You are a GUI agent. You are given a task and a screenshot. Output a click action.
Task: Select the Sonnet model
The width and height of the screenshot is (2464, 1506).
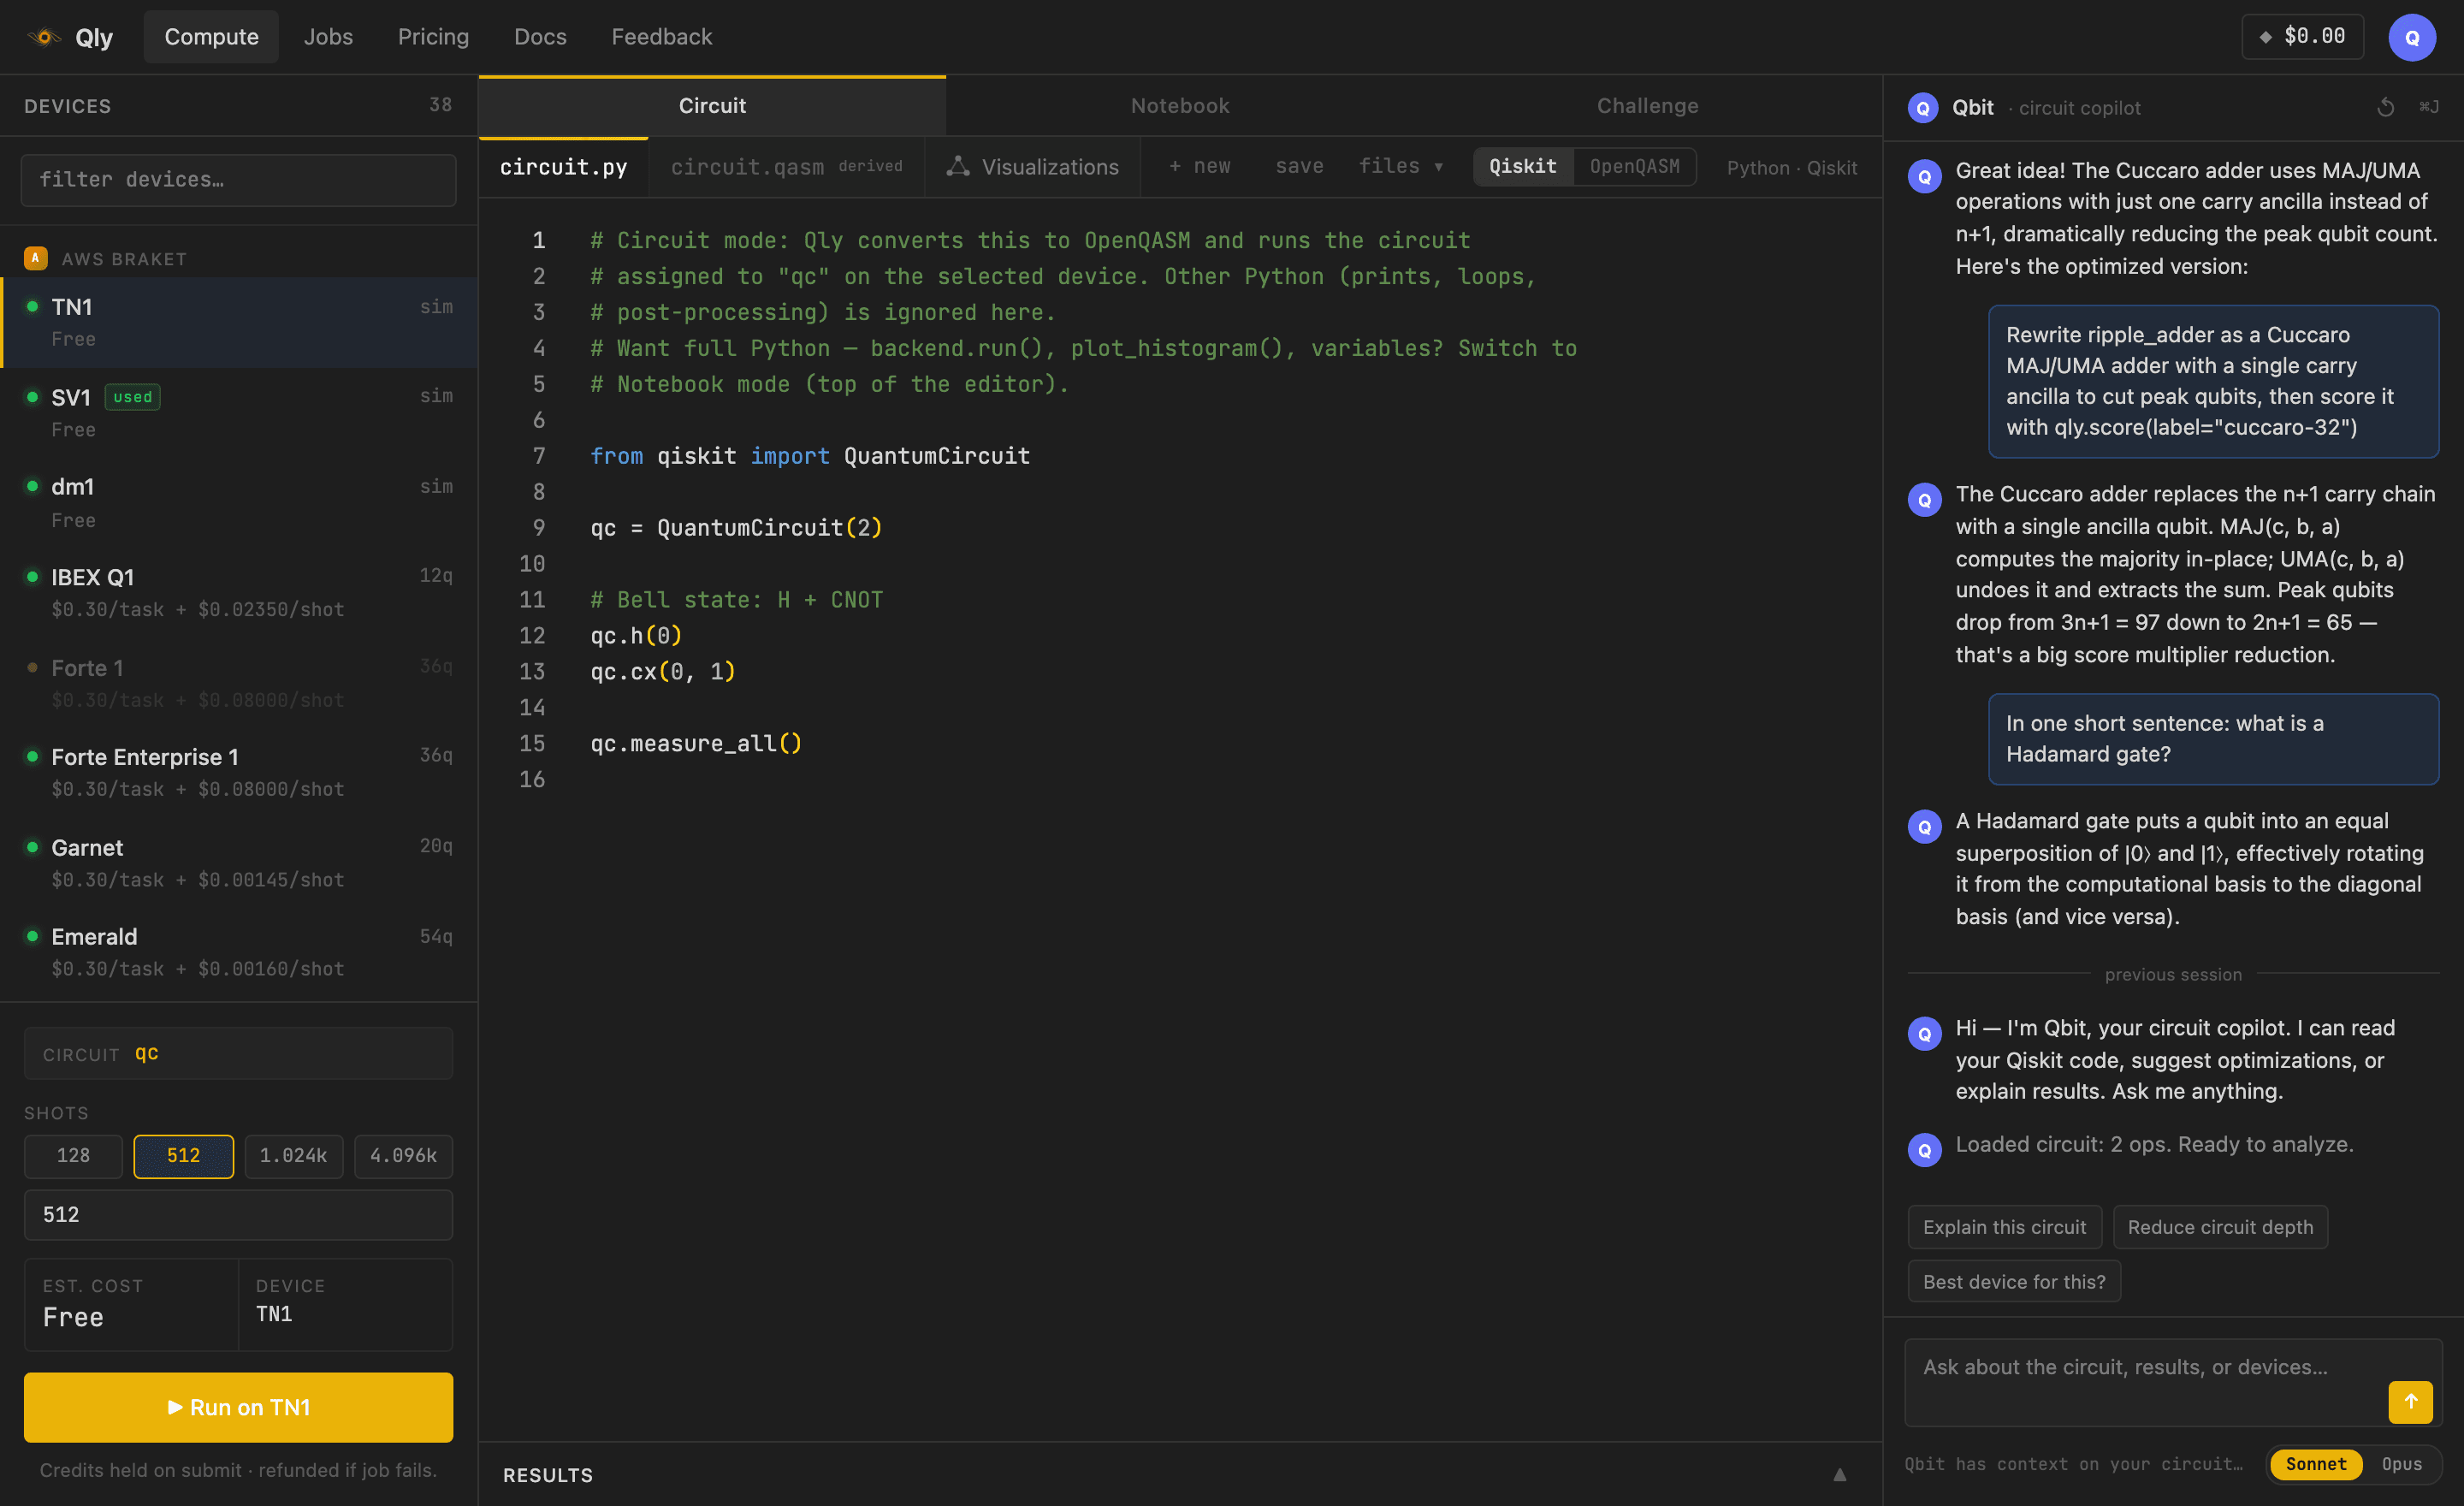2315,1463
